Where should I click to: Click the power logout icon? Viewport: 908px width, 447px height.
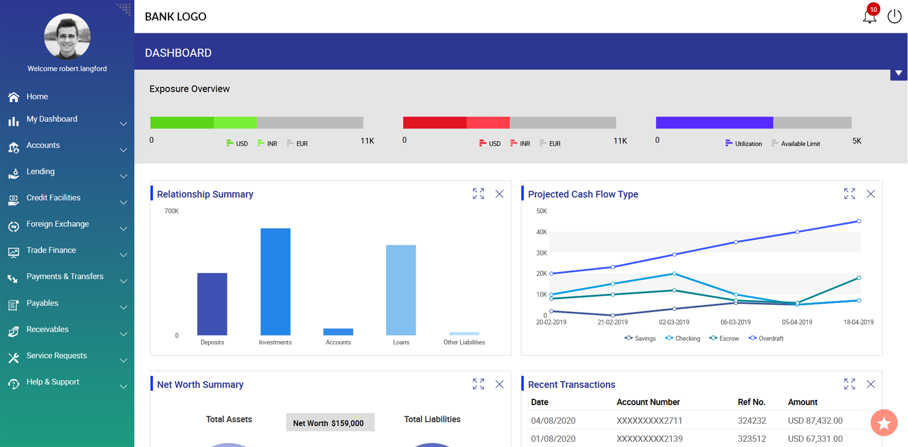pyautogui.click(x=894, y=16)
